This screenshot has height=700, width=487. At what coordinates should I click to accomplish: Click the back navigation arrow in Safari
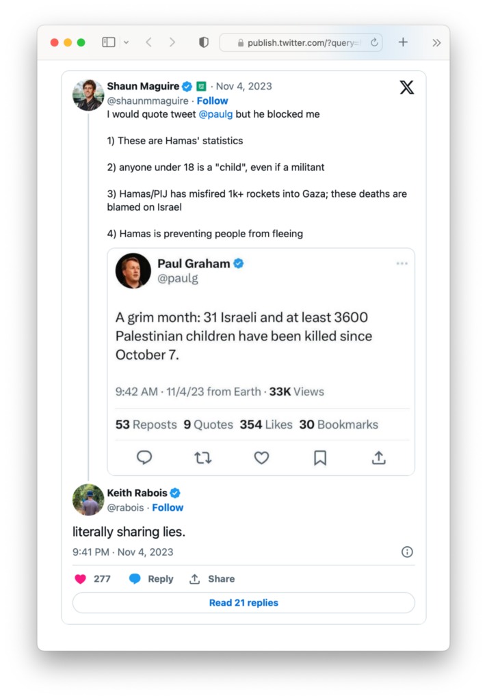[x=149, y=42]
